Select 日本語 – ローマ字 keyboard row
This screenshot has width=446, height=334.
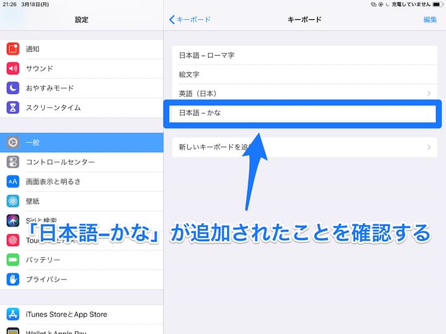(x=305, y=55)
